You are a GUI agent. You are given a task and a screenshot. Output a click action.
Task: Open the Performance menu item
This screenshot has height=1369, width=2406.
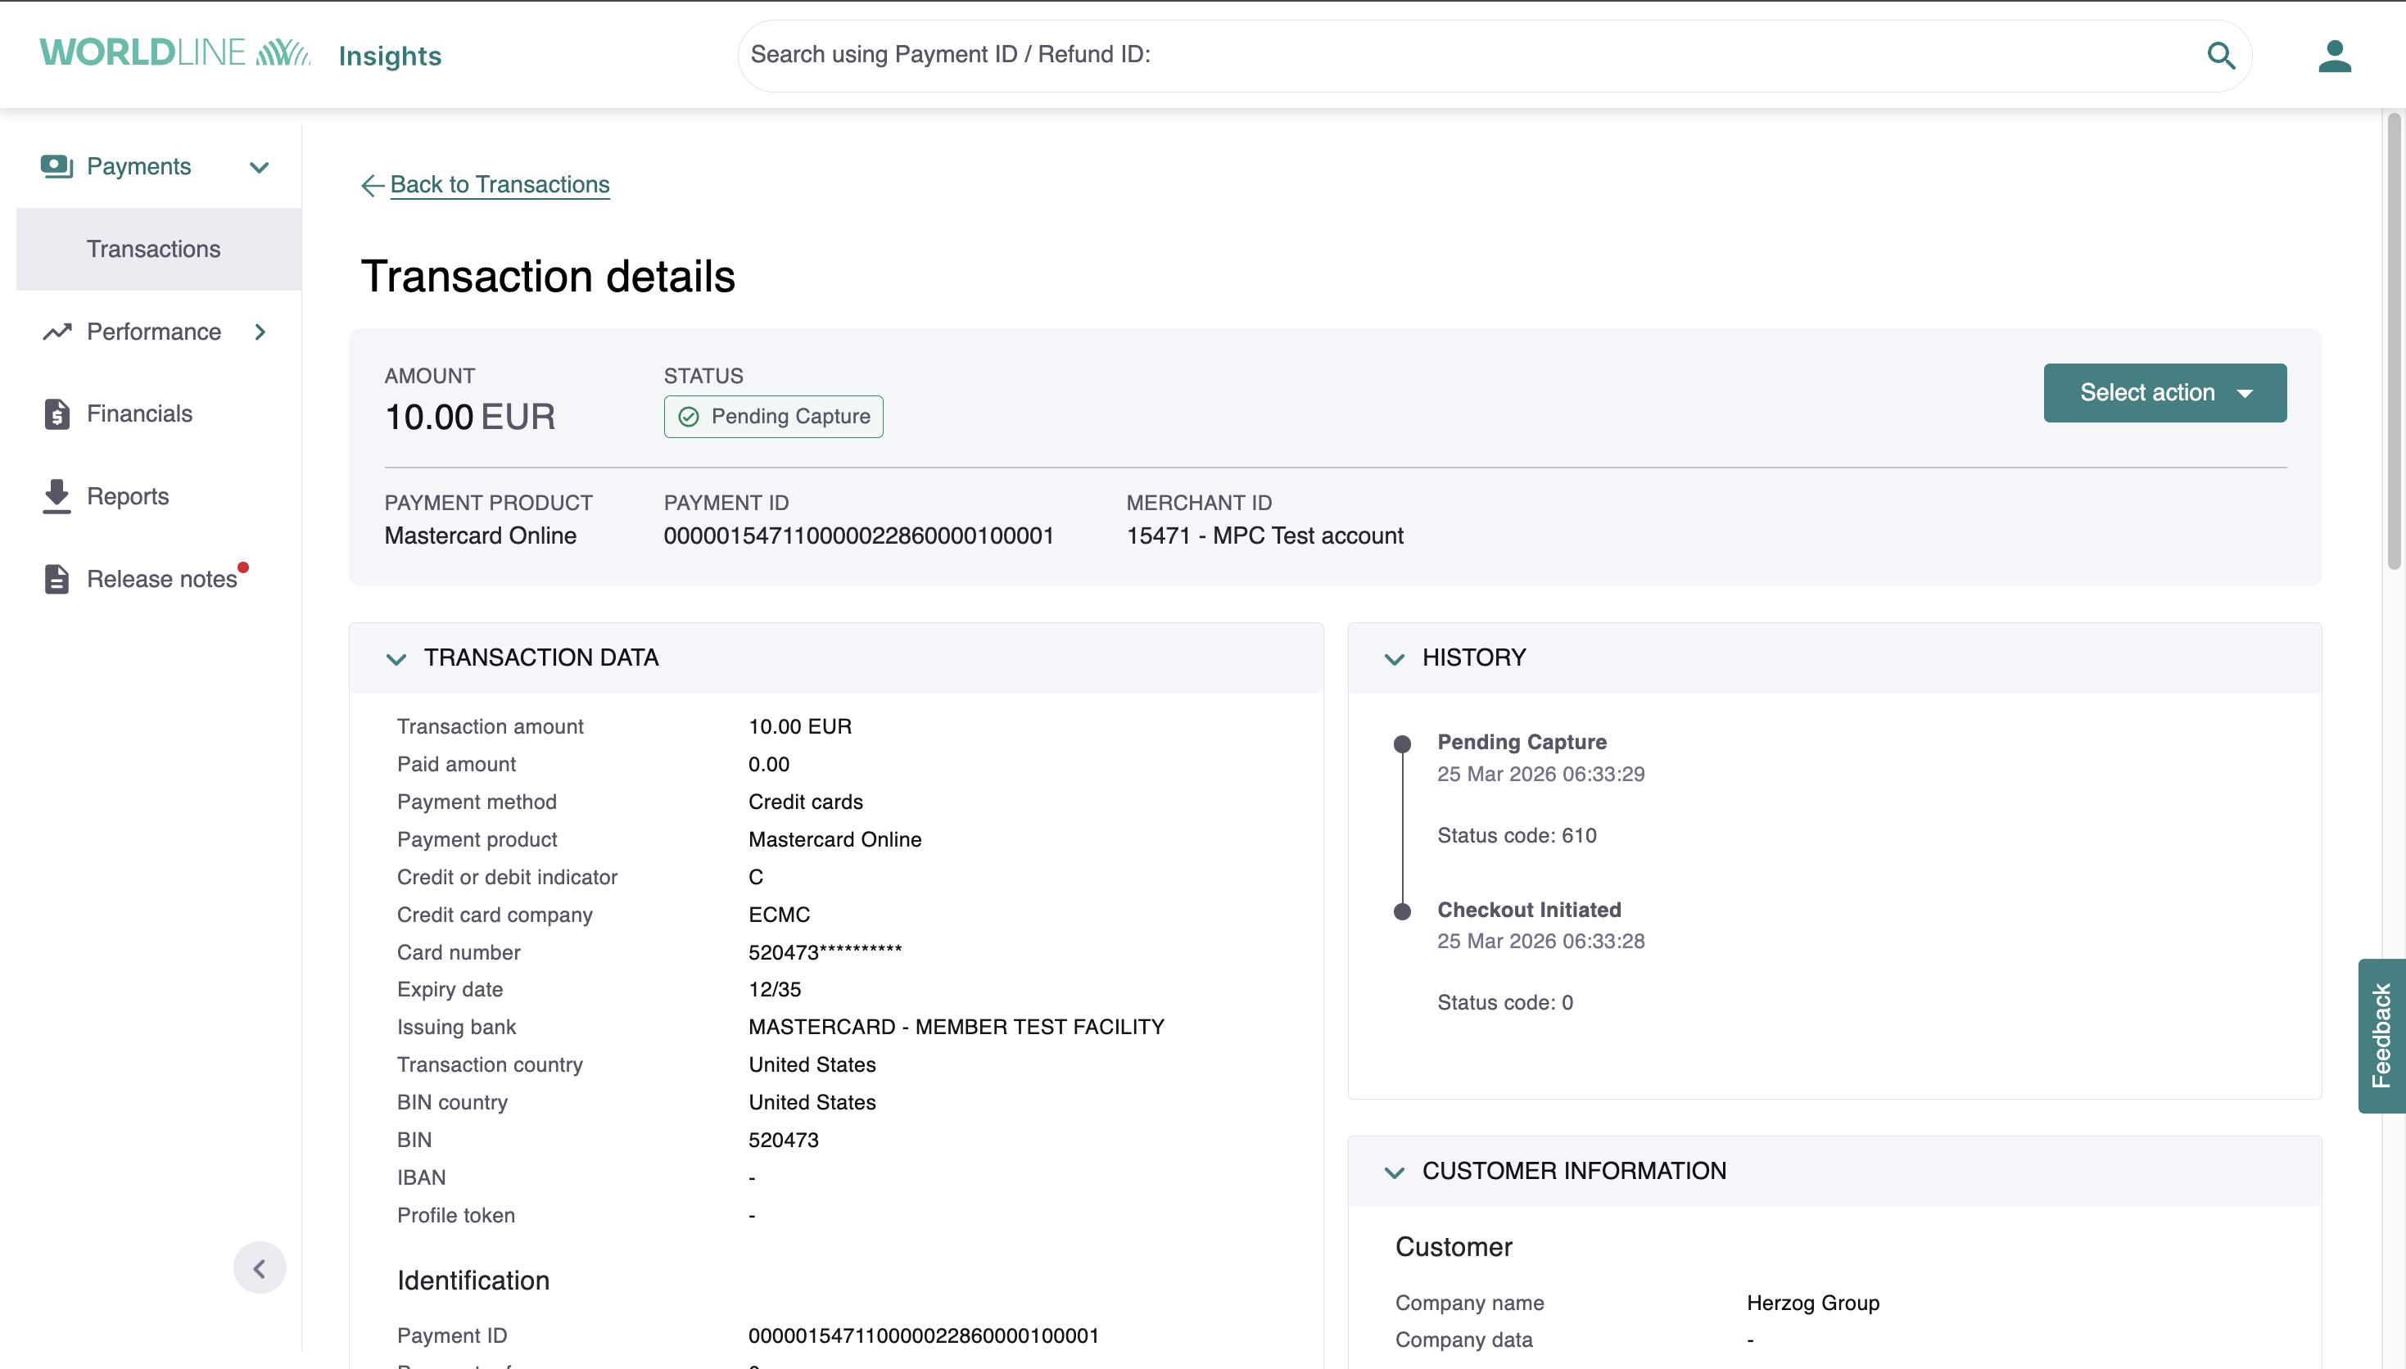coord(154,332)
